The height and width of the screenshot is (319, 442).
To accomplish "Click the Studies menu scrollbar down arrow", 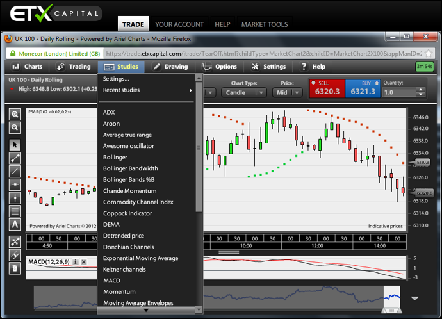I will point(199,310).
